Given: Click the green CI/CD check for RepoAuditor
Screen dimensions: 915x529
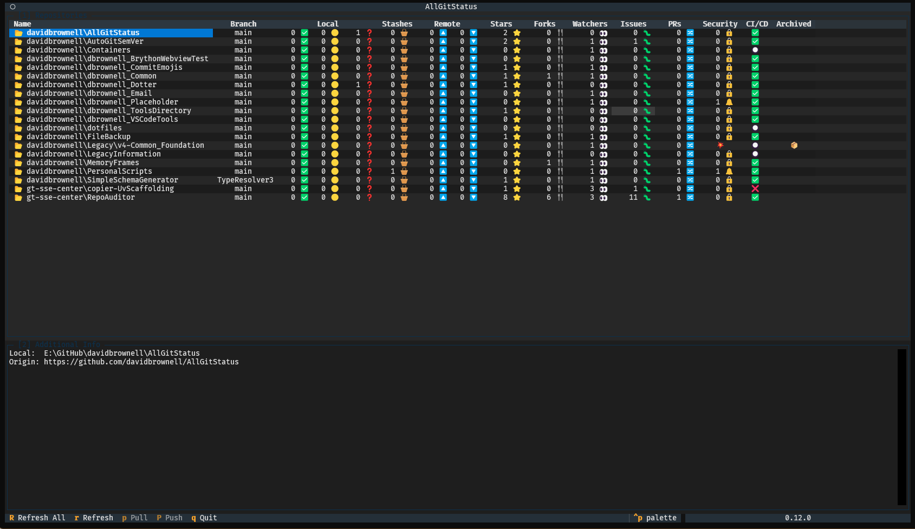Looking at the screenshot, I should pyautogui.click(x=755, y=198).
